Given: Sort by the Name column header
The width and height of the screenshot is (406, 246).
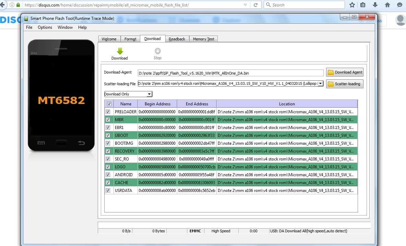Looking at the screenshot, I should point(126,104).
